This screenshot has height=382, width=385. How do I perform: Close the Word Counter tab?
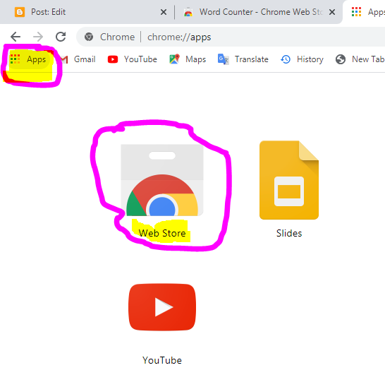[x=332, y=12]
